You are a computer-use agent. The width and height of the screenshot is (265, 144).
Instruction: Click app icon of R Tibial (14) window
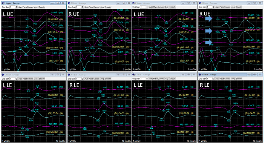pyautogui.click(x=200, y=75)
